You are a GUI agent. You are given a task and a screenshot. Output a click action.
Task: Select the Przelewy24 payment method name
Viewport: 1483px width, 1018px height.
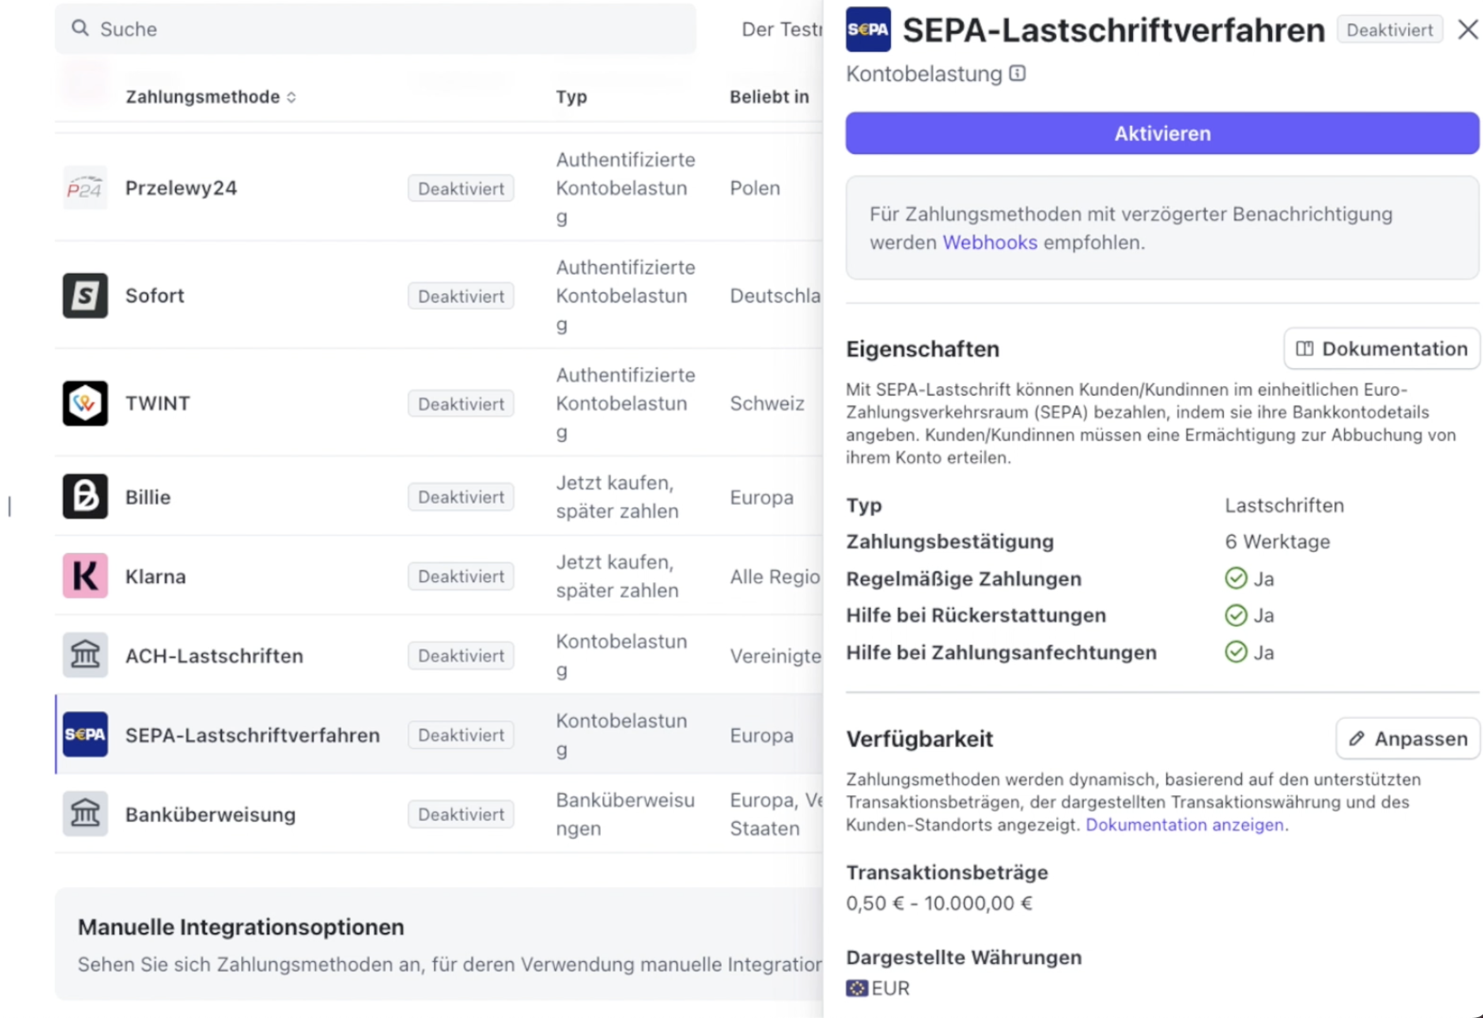click(181, 189)
